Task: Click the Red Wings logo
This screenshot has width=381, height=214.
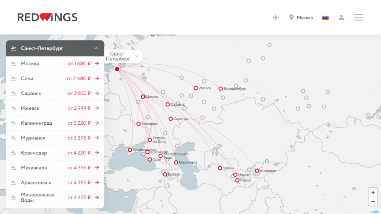Action: pyautogui.click(x=47, y=17)
